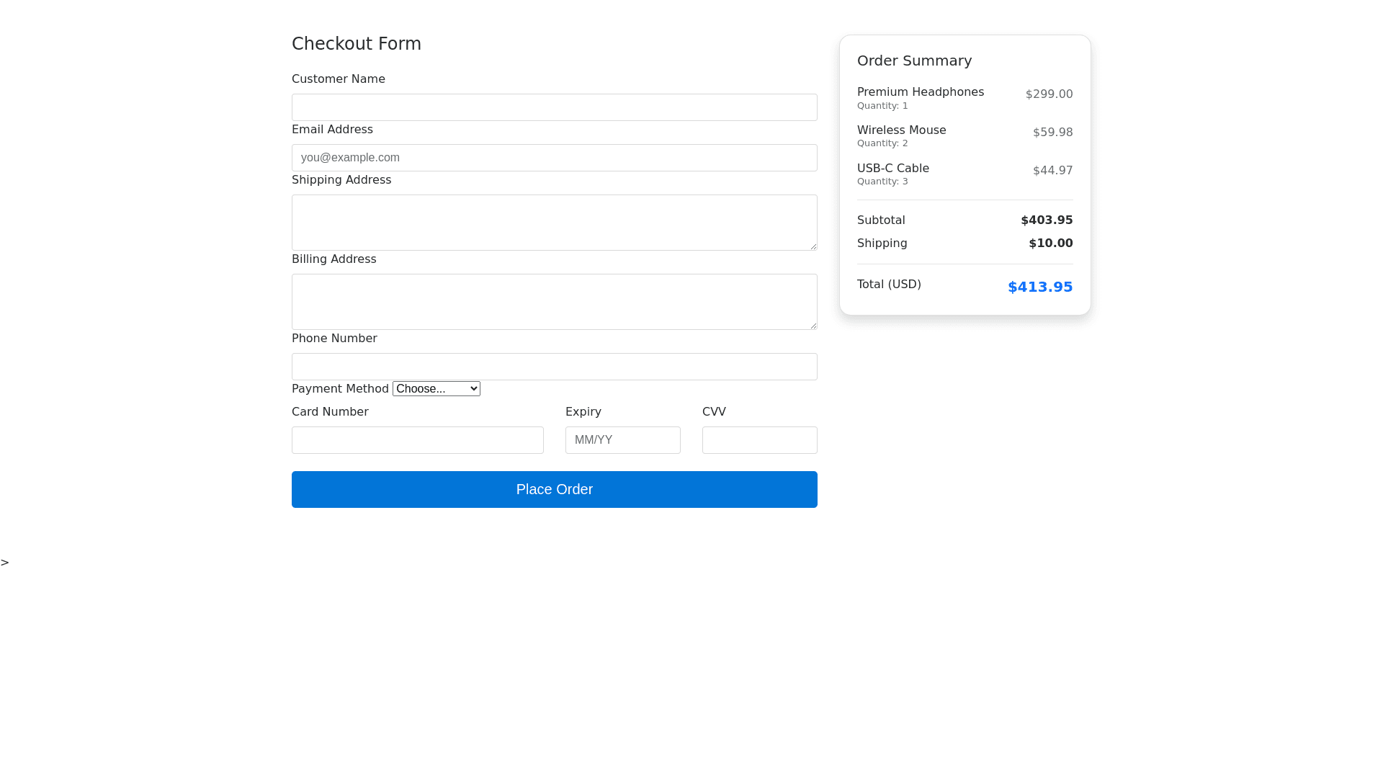Click the $403.95 subtotal value
This screenshot has width=1383, height=778.
pos(1046,220)
